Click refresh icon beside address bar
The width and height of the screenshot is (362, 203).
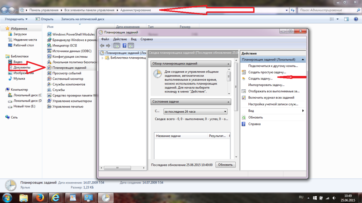tap(293, 10)
